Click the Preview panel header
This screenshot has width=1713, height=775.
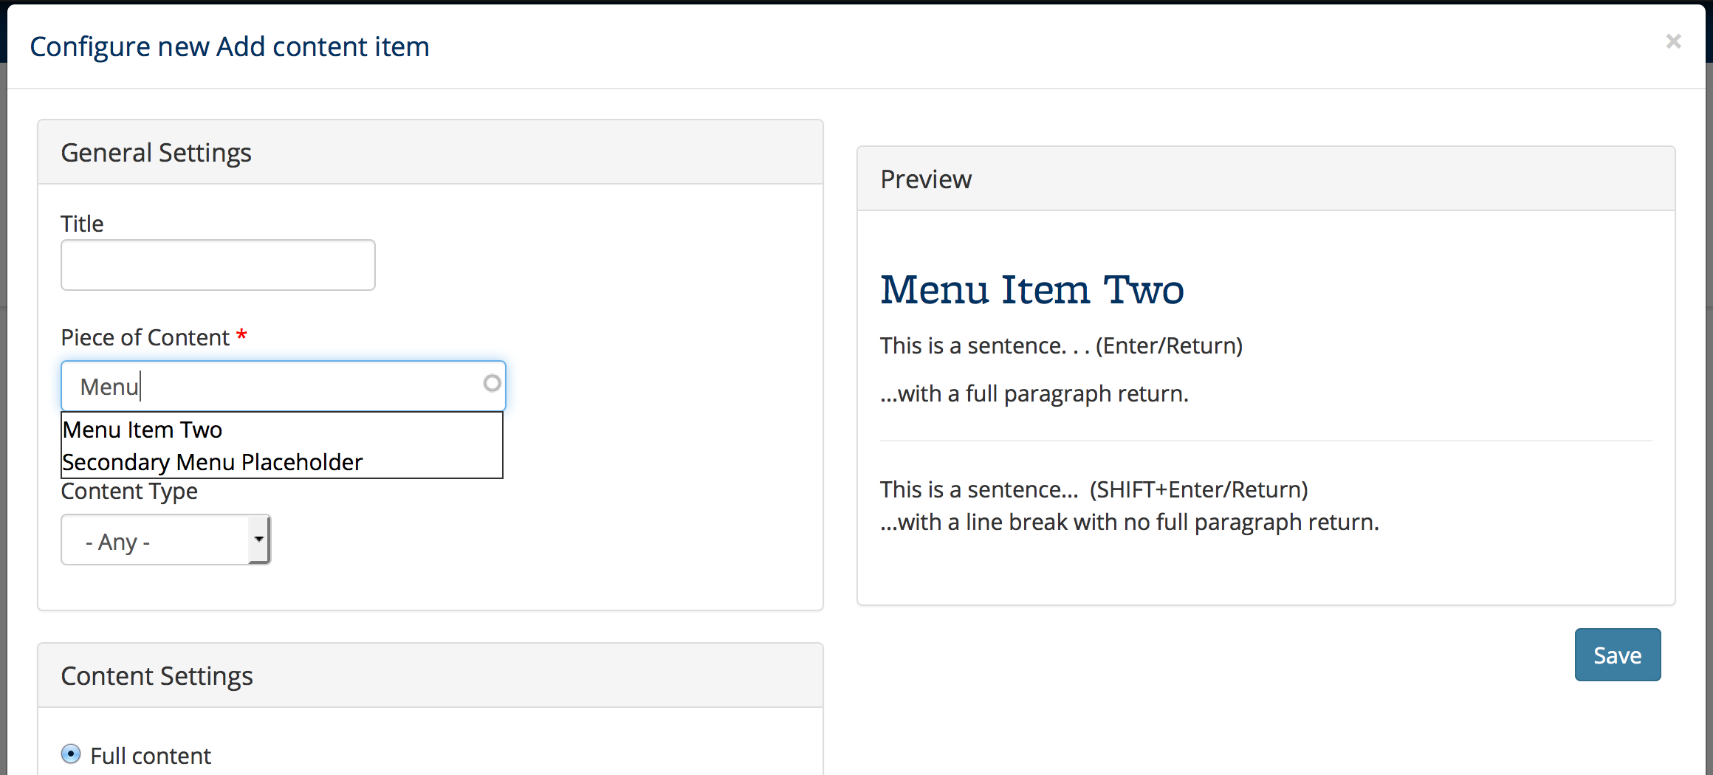click(x=1266, y=179)
